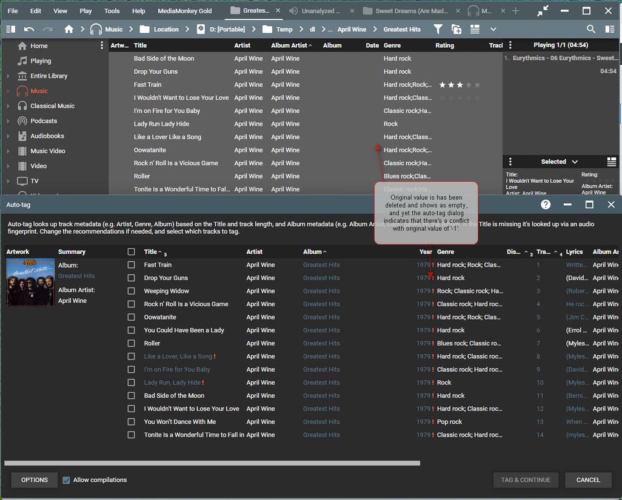This screenshot has width=622, height=500.
Task: Open Podcasts in the sidebar
Action: coord(44,121)
